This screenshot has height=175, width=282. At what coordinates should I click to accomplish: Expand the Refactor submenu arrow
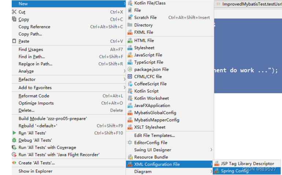click(x=124, y=79)
